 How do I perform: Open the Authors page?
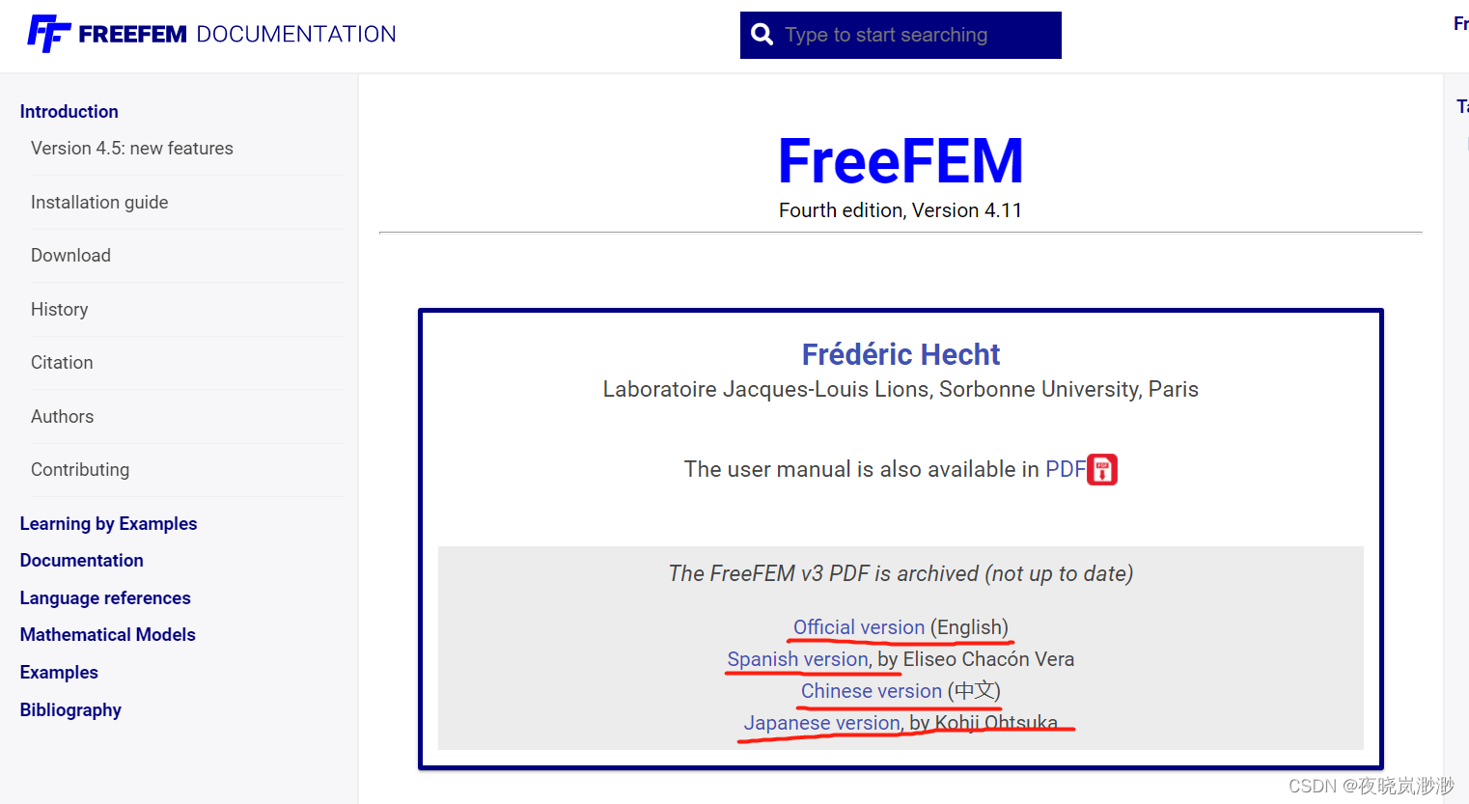pyautogui.click(x=62, y=416)
